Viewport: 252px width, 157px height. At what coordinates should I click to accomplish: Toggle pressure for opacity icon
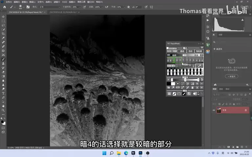click(84, 7)
